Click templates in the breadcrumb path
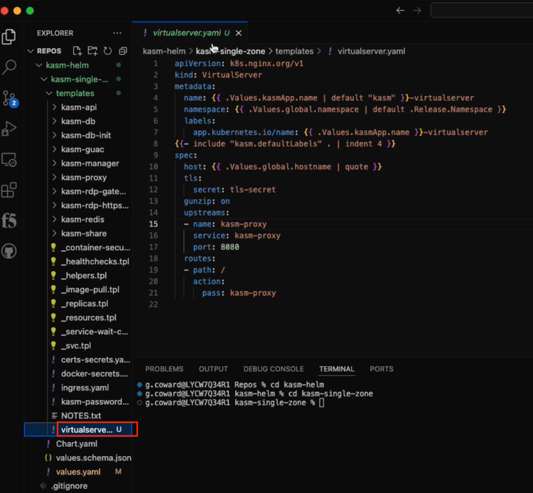The width and height of the screenshot is (533, 493). 294,51
